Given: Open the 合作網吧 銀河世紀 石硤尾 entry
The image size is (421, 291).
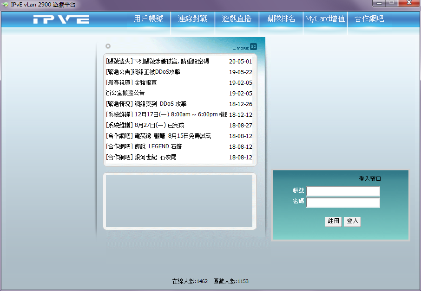Looking at the screenshot, I should click(141, 158).
